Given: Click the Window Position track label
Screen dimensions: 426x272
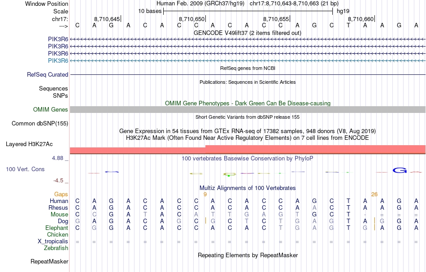Looking at the screenshot, I should (47, 4).
